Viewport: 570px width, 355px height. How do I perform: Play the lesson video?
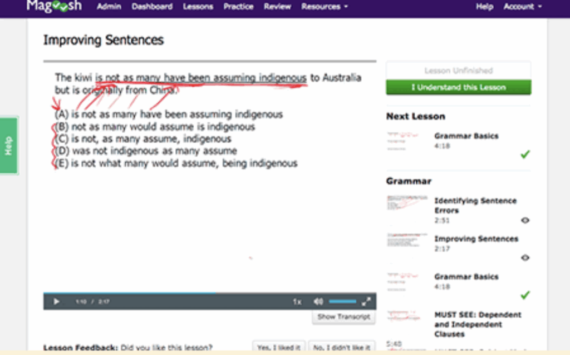pyautogui.click(x=56, y=301)
